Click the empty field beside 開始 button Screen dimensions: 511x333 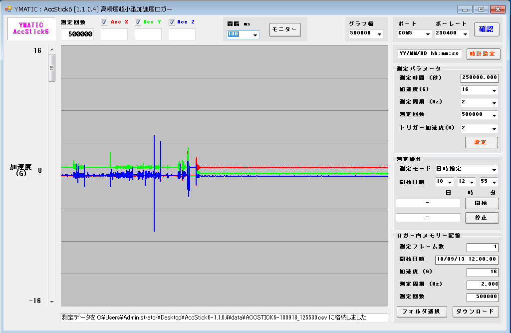click(x=428, y=203)
